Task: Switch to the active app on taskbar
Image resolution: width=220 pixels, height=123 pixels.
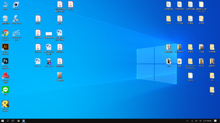Action: click(24, 121)
